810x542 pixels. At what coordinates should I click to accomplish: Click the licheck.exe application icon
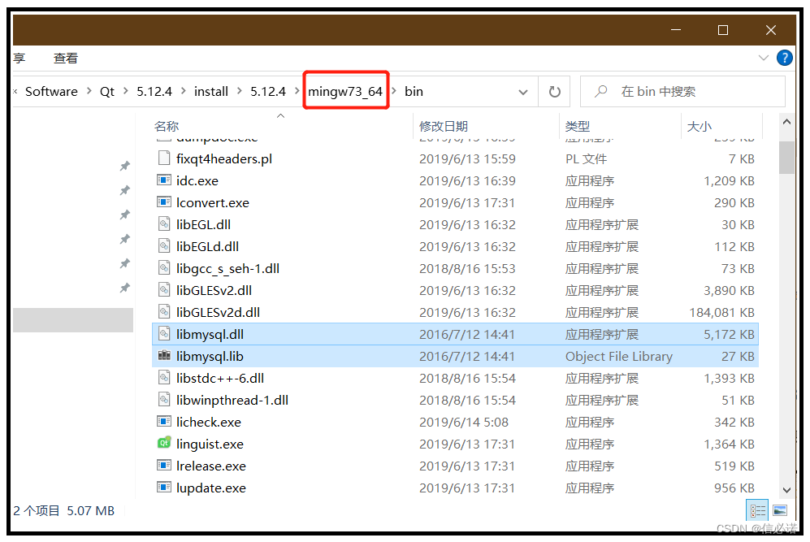pyautogui.click(x=164, y=422)
